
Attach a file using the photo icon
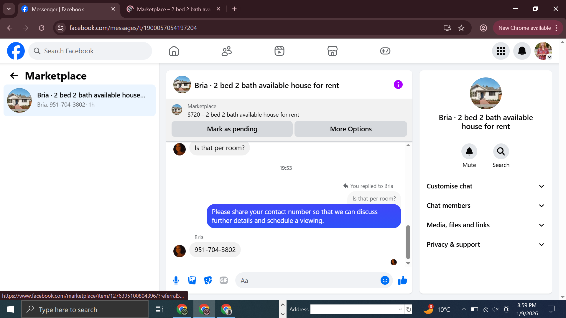point(192,280)
